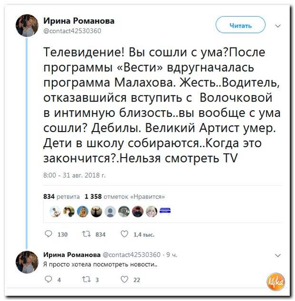This screenshot has width=295, height=301.
Task: Click the reply tweet author's profile photo
Action: point(27,262)
